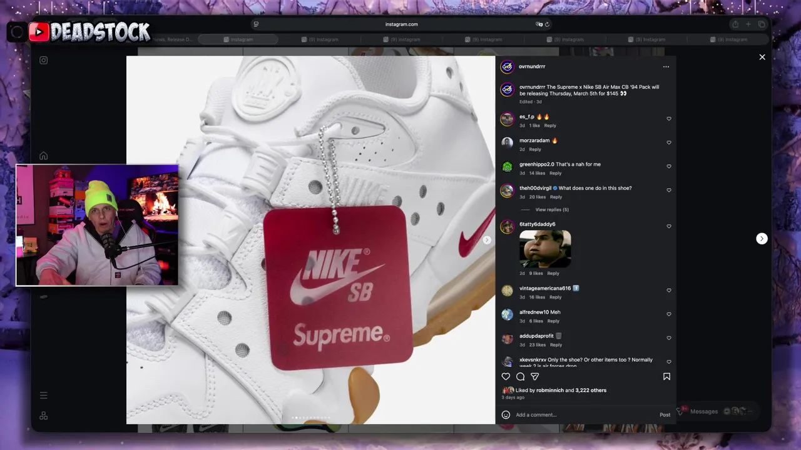Viewport: 801px width, 450px height.
Task: Reply to theh00dvirgil's comment
Action: coord(556,197)
